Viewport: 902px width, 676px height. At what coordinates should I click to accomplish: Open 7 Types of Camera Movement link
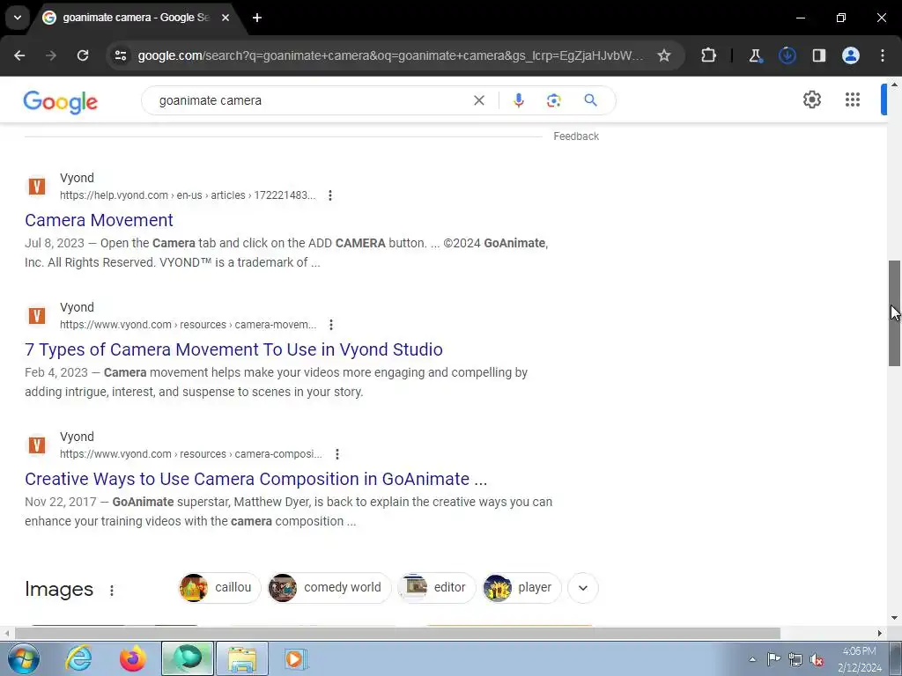point(233,349)
